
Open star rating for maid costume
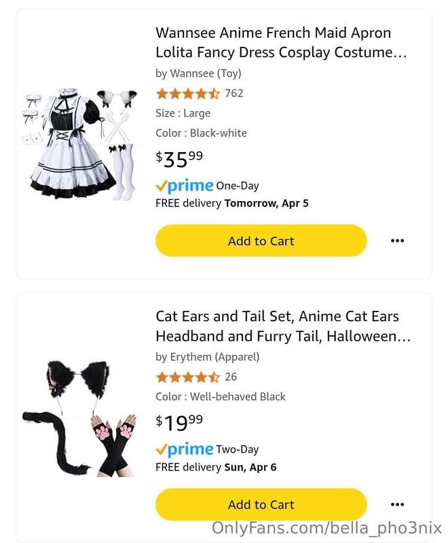point(187,94)
